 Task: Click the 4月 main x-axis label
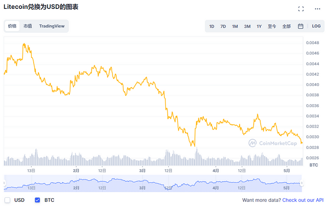(216, 171)
